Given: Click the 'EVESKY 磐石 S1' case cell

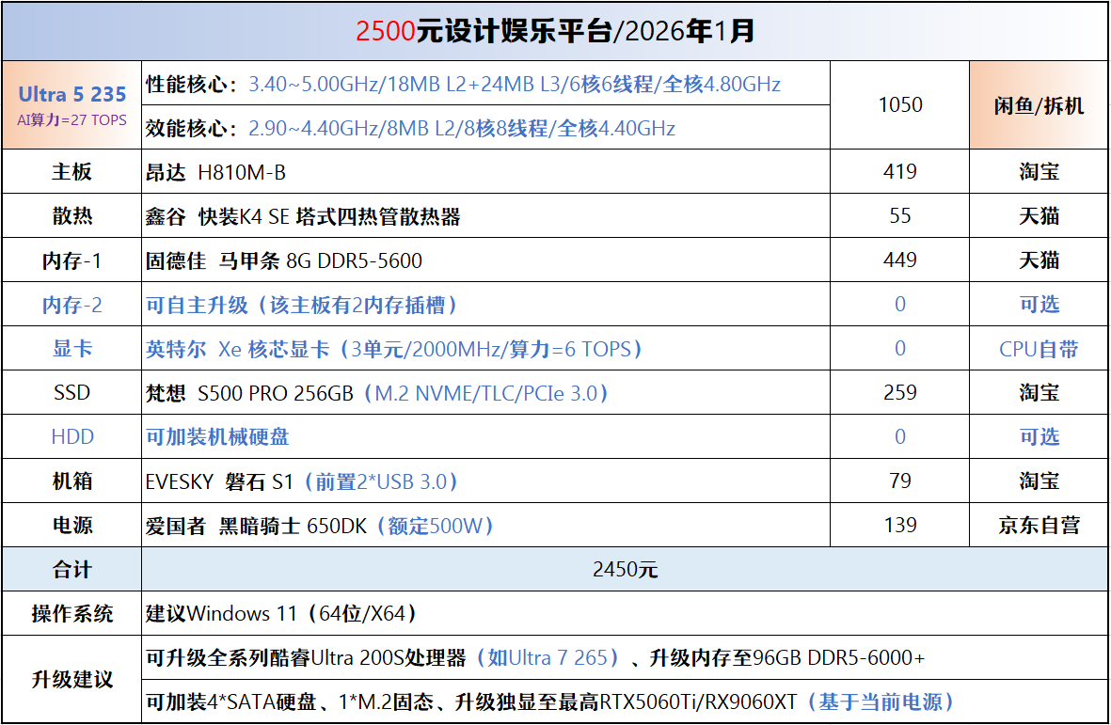Looking at the screenshot, I should pyautogui.click(x=485, y=481).
